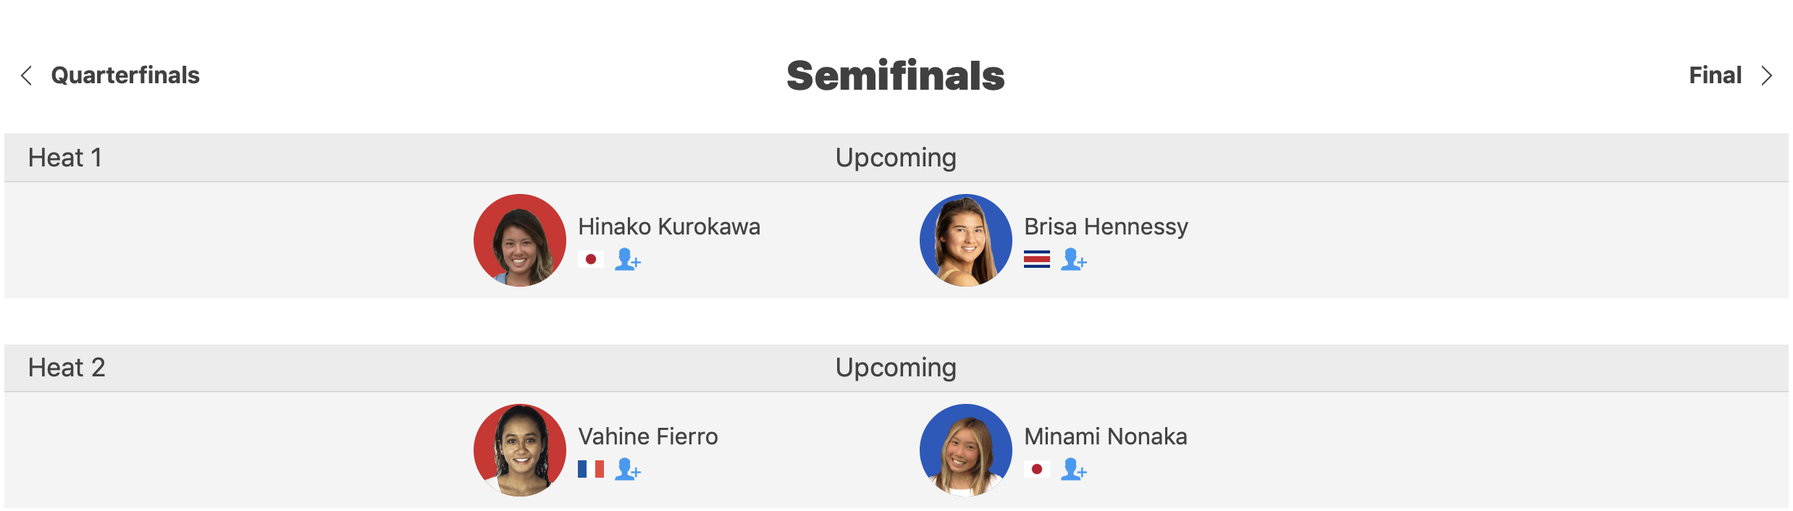Click Japan flag under Minami Nonaka

point(1037,469)
